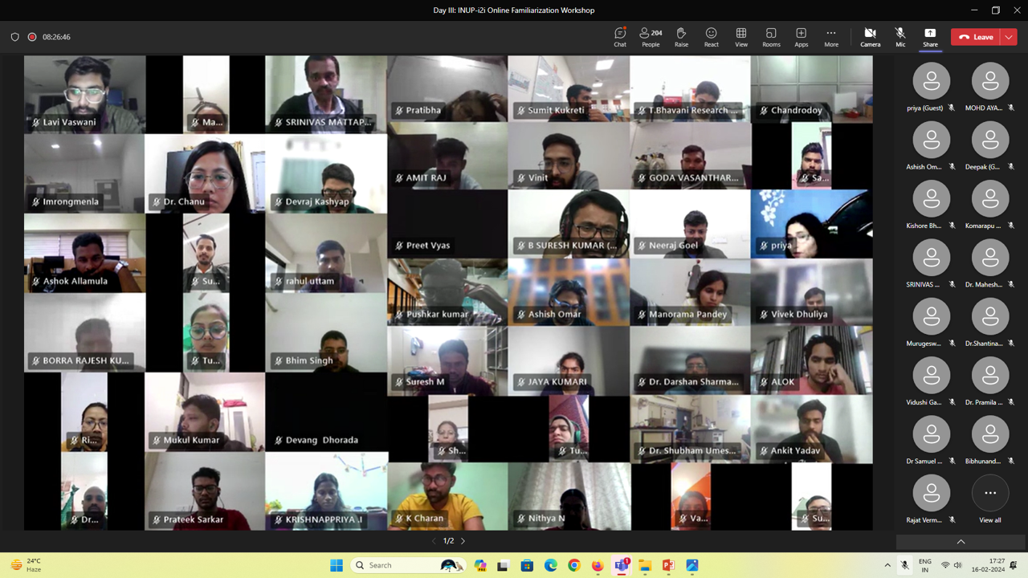Expand the Leave button dropdown arrow

(1009, 37)
